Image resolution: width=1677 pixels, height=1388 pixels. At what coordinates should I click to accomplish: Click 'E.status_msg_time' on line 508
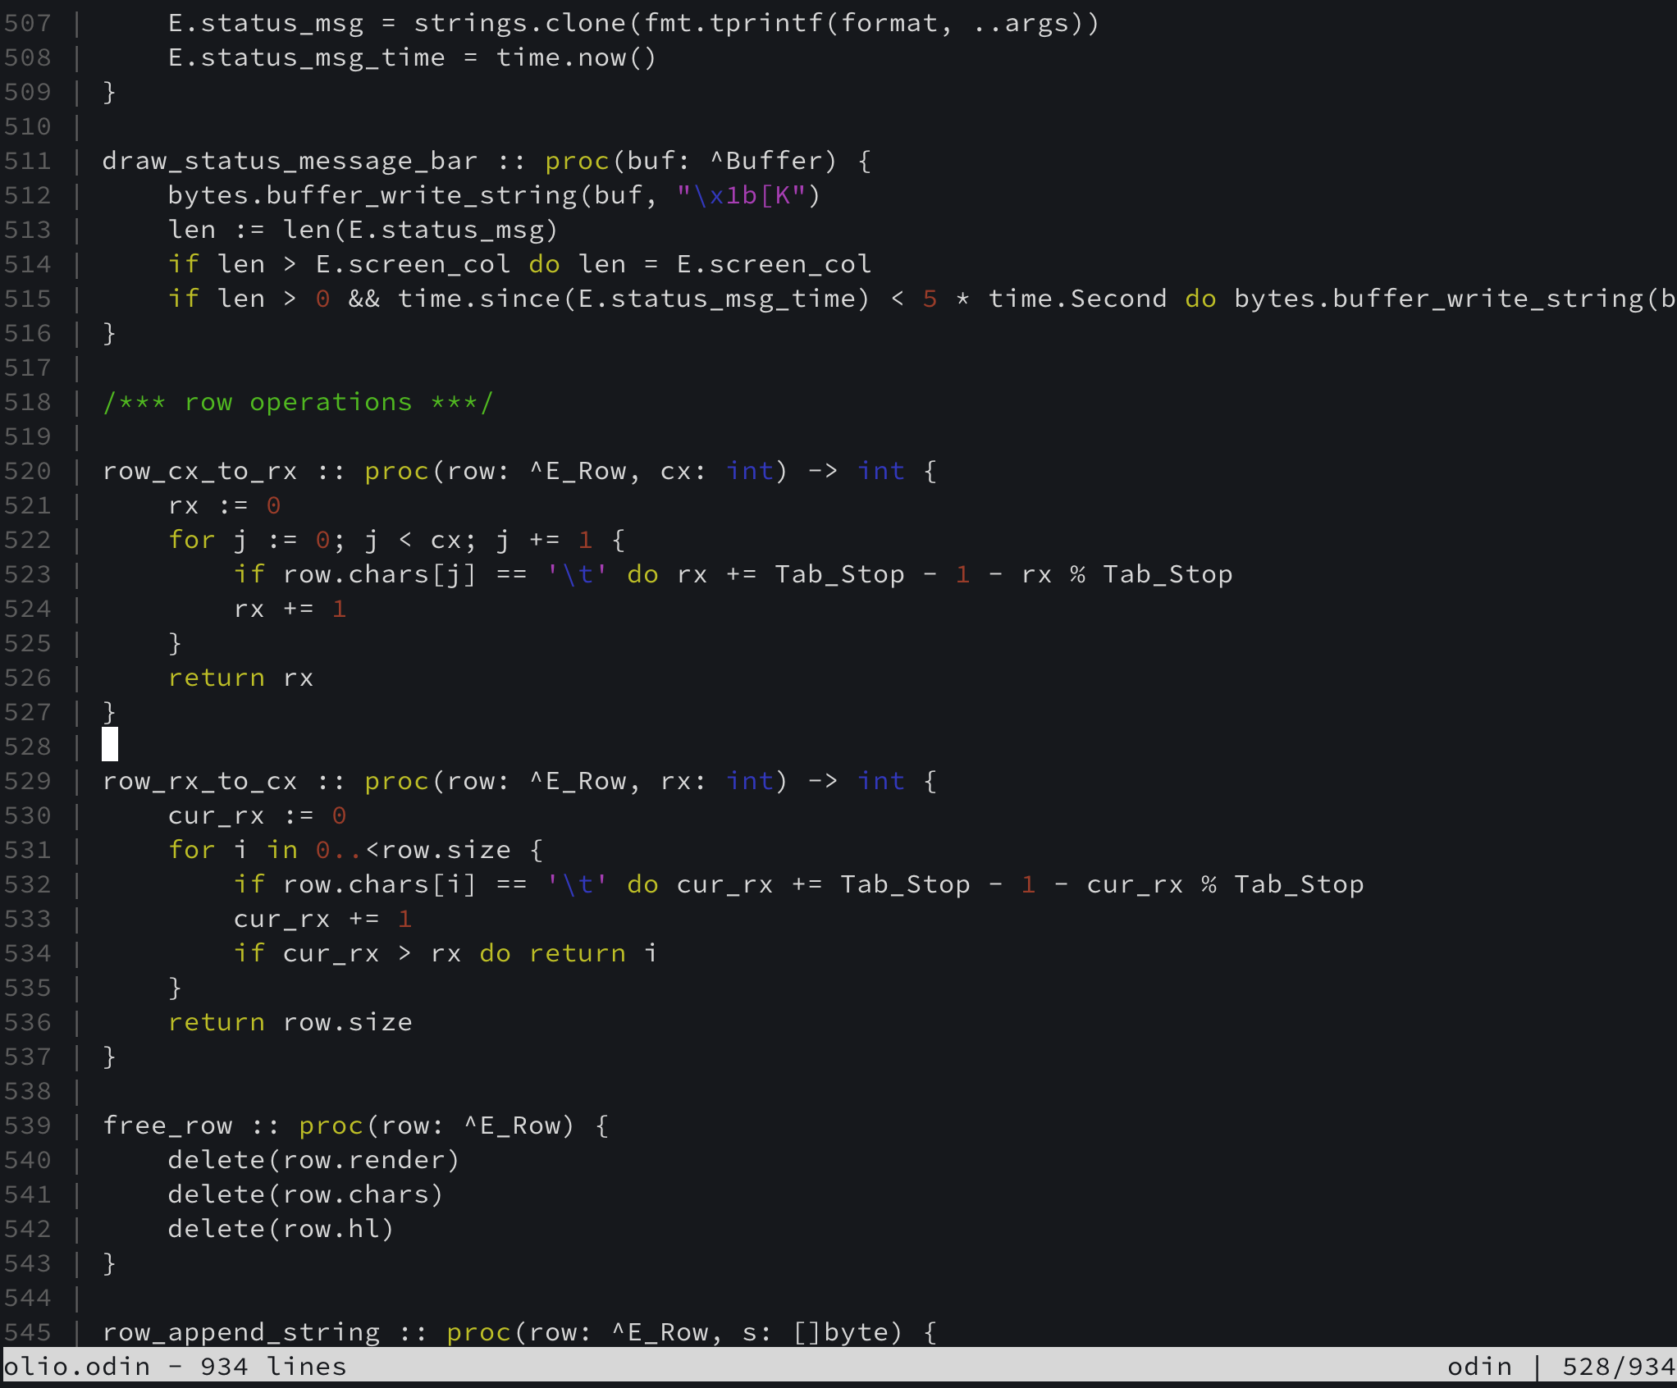click(306, 57)
